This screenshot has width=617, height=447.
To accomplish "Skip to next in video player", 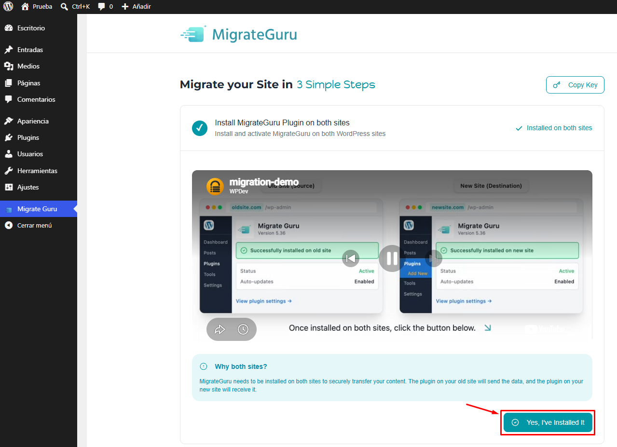I will pyautogui.click(x=433, y=258).
